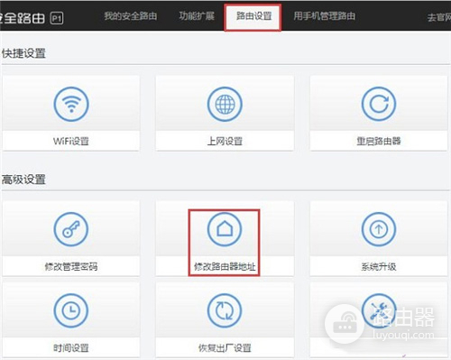Click the house icon for 修改路由器地址
The height and width of the screenshot is (360, 451).
pos(225,229)
